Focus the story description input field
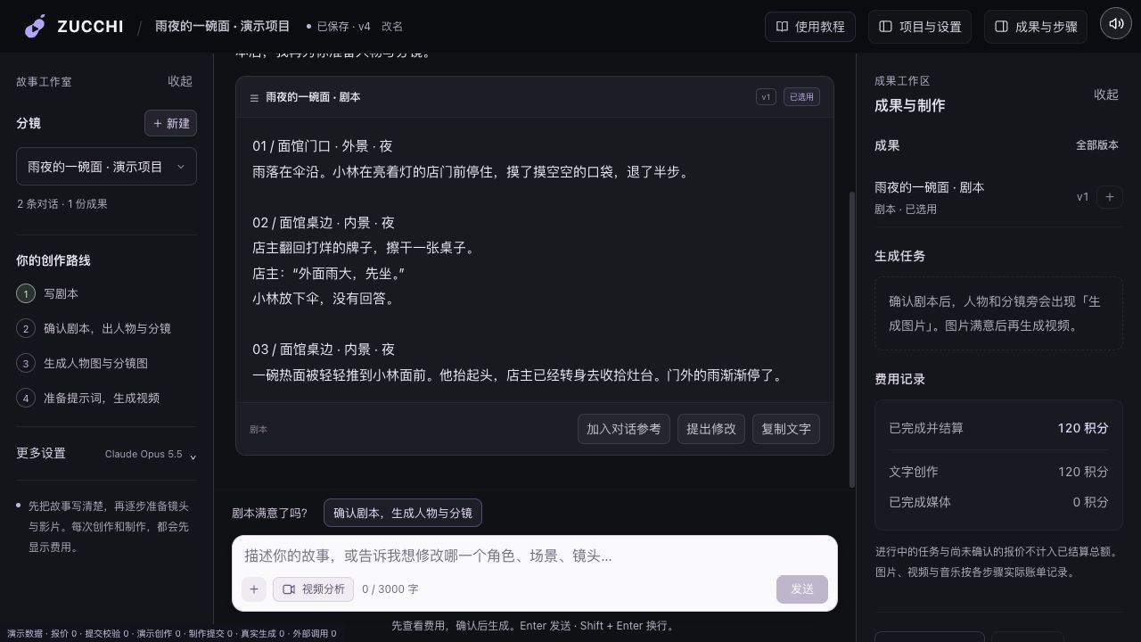This screenshot has height=642, width=1141. pyautogui.click(x=535, y=556)
